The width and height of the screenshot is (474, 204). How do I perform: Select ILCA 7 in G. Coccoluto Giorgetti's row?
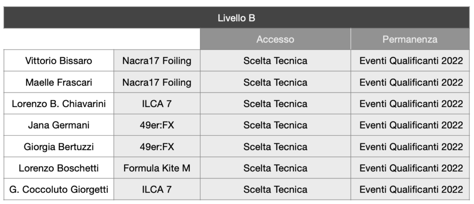tap(157, 189)
